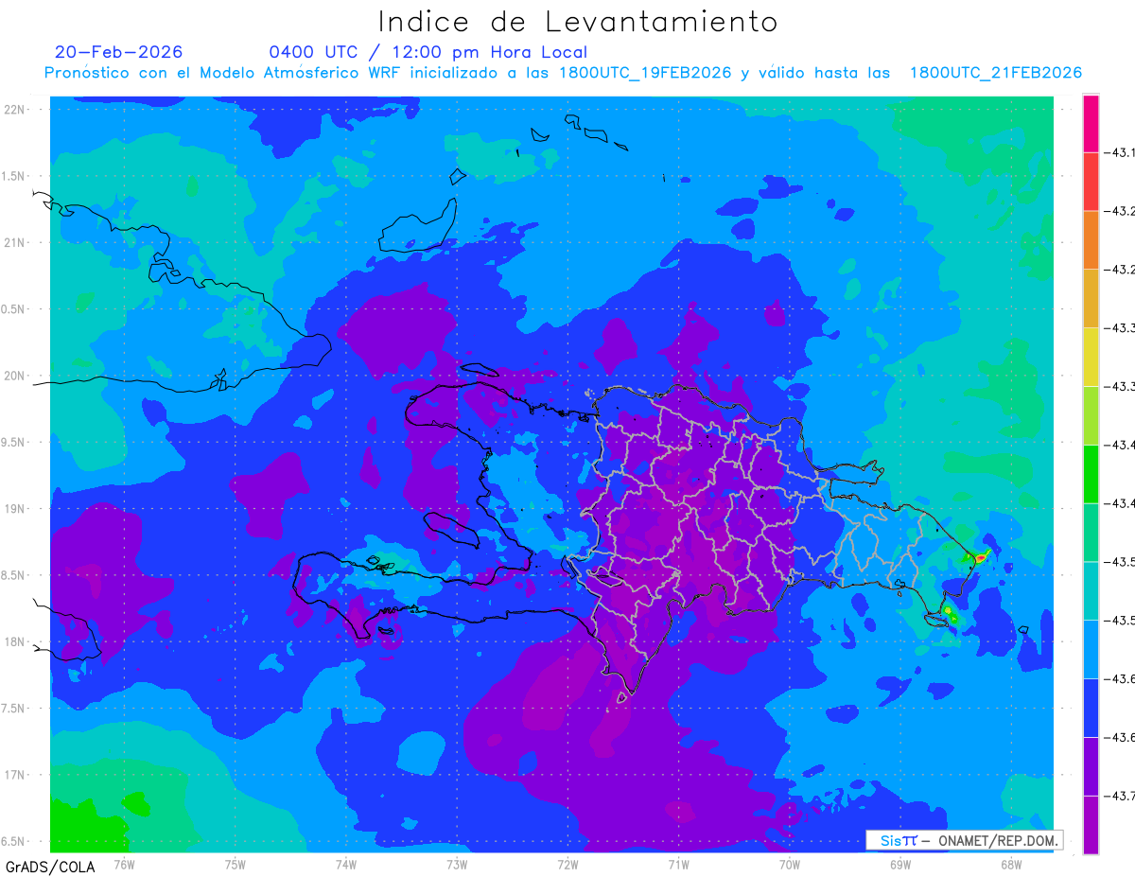Click the '76W' longitude label

pyautogui.click(x=124, y=864)
